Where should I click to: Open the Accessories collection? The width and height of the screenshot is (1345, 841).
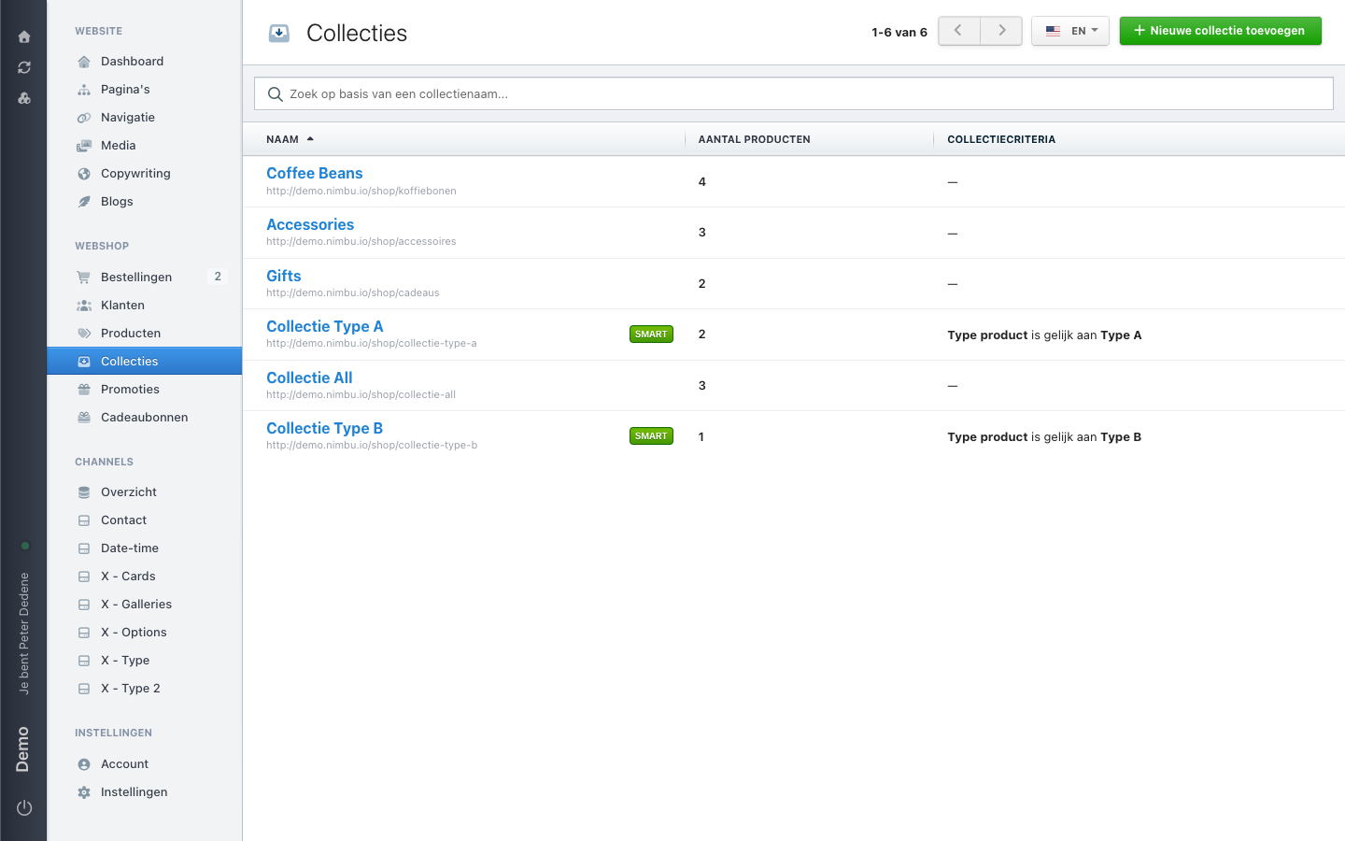pyautogui.click(x=310, y=224)
